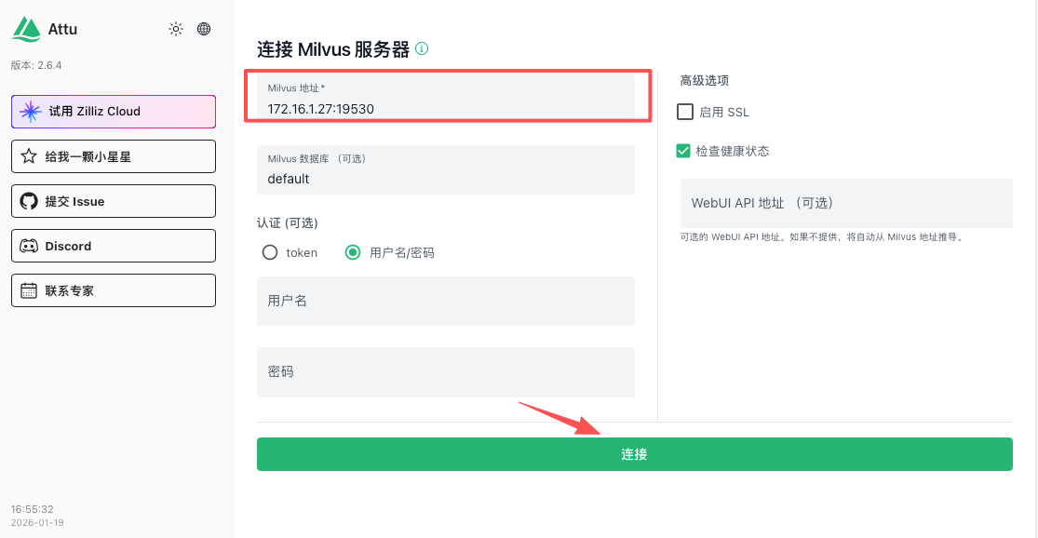
Task: Click the Zilliz Cloud sparkle icon
Action: pyautogui.click(x=30, y=112)
